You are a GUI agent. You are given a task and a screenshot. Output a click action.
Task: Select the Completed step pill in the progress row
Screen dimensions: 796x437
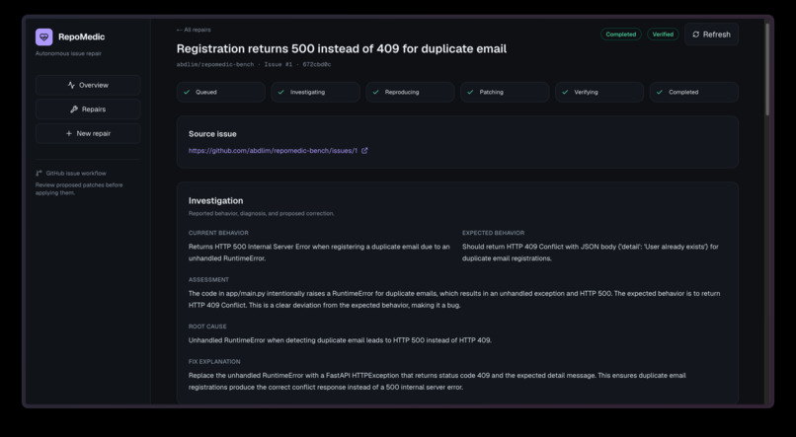coord(694,93)
